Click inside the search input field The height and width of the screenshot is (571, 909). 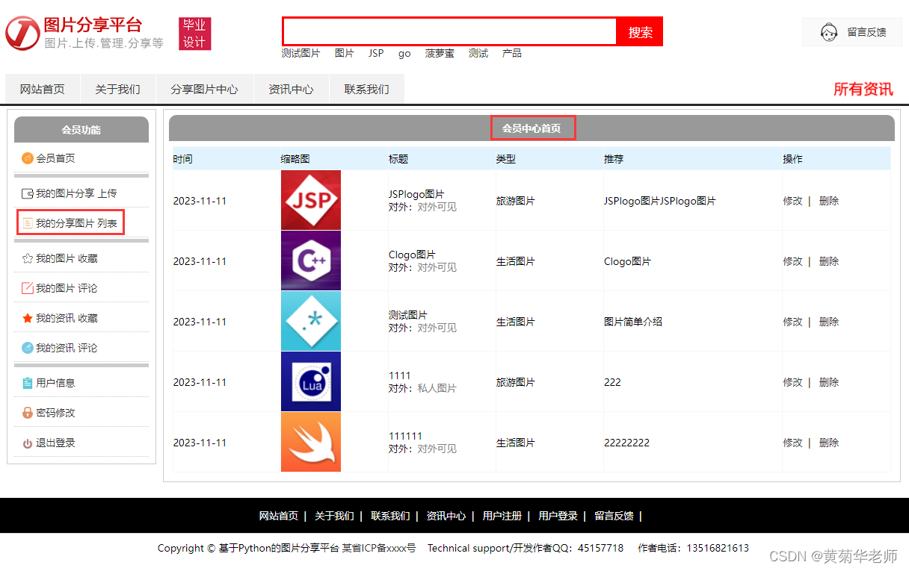point(447,31)
